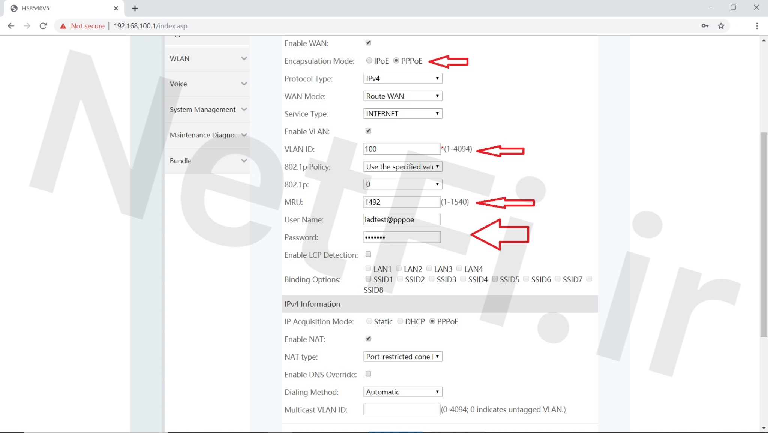Click the page vertical scrollbar
This screenshot has width=768, height=433.
(x=763, y=234)
